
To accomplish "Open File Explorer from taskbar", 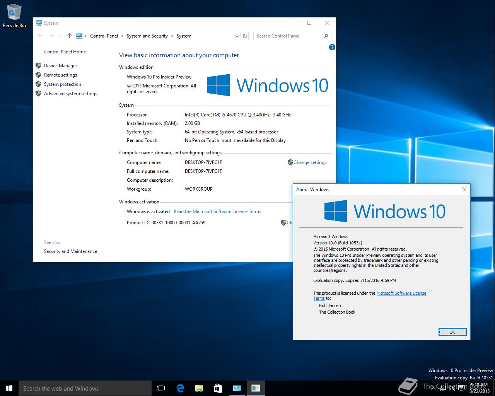I will [x=199, y=388].
